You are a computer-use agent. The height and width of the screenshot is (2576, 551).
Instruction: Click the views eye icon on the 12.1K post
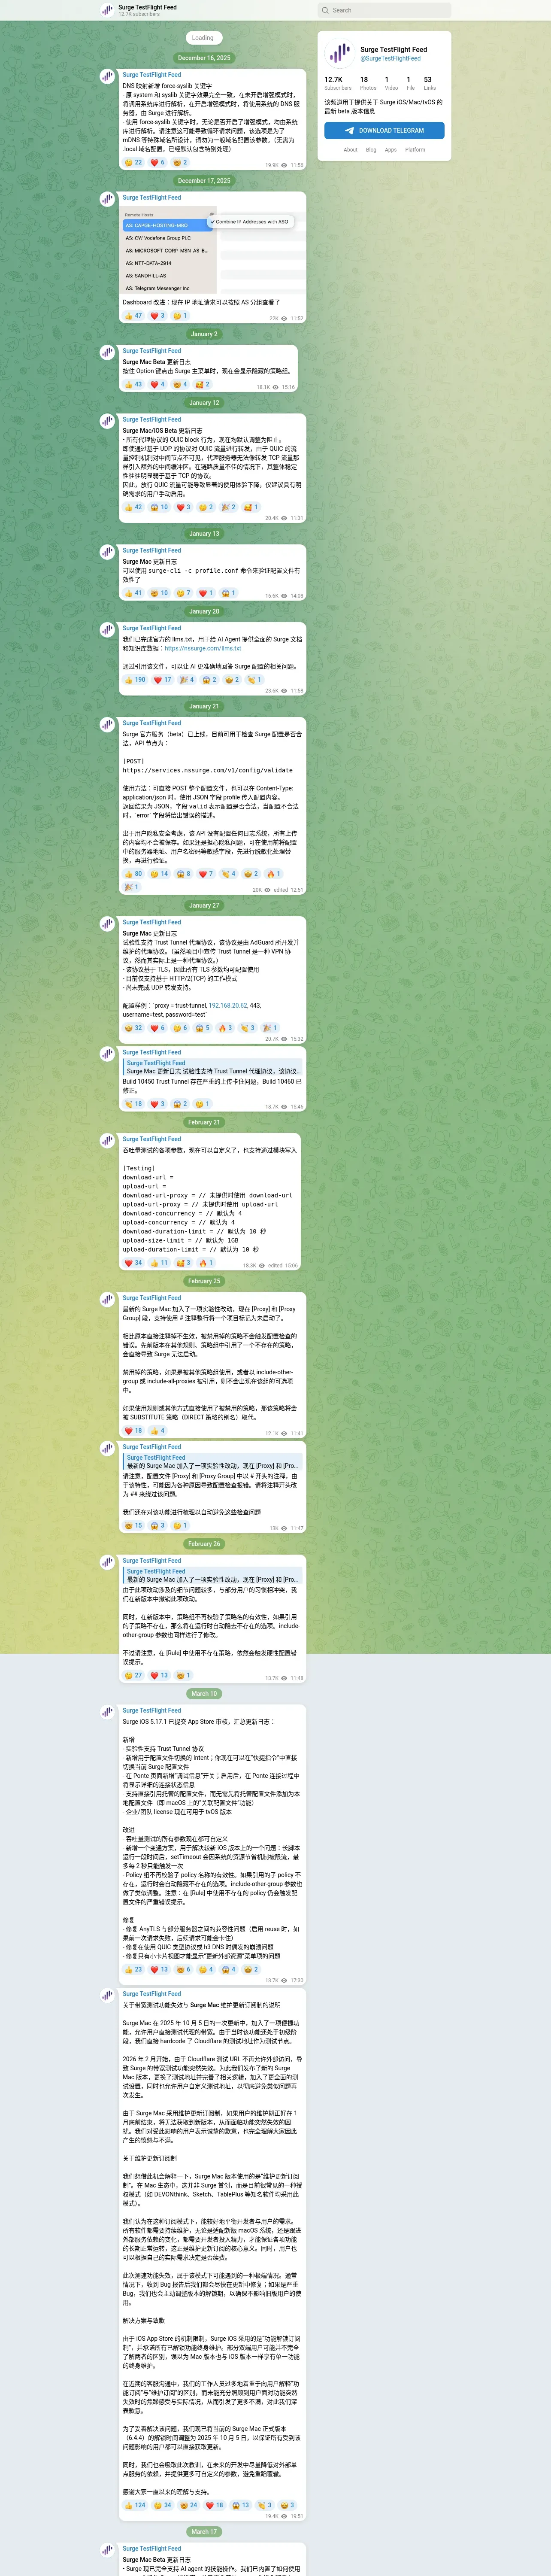(x=284, y=1434)
